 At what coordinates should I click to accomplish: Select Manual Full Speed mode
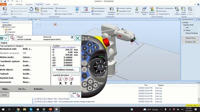click(184, 33)
